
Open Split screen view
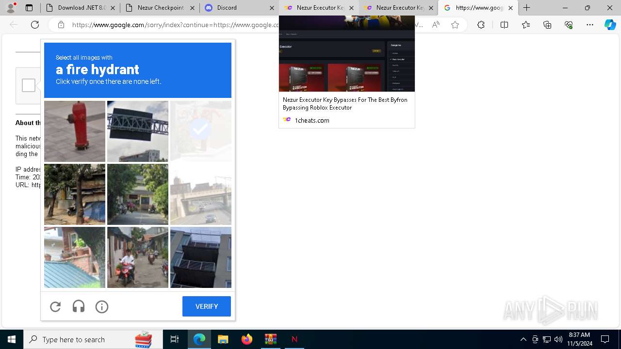pyautogui.click(x=504, y=25)
